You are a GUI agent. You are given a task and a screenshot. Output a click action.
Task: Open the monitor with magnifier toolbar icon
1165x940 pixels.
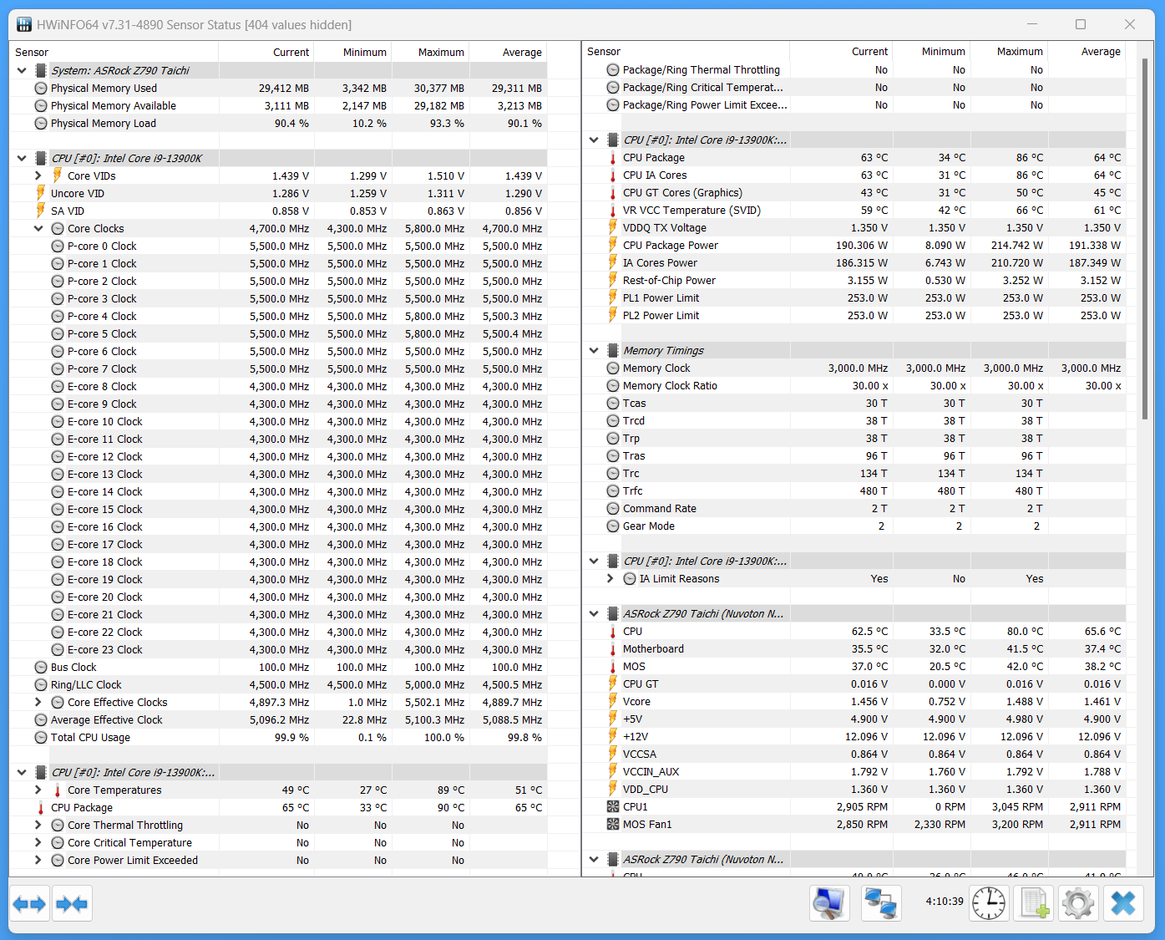click(x=829, y=903)
